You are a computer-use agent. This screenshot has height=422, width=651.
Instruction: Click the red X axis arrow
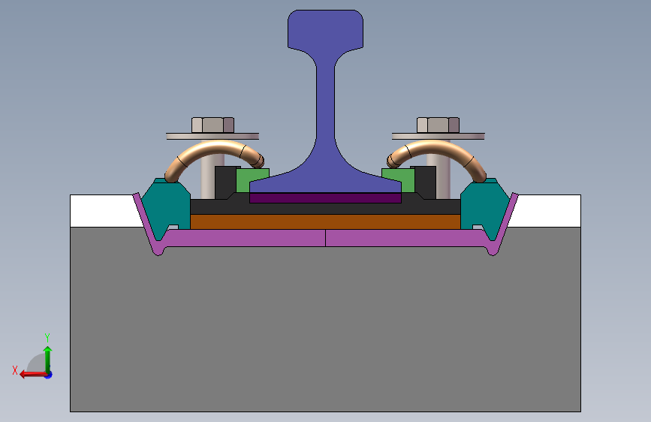point(33,374)
